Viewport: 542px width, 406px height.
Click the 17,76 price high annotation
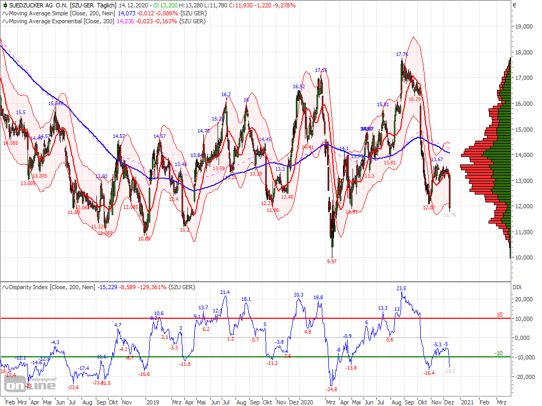(402, 54)
